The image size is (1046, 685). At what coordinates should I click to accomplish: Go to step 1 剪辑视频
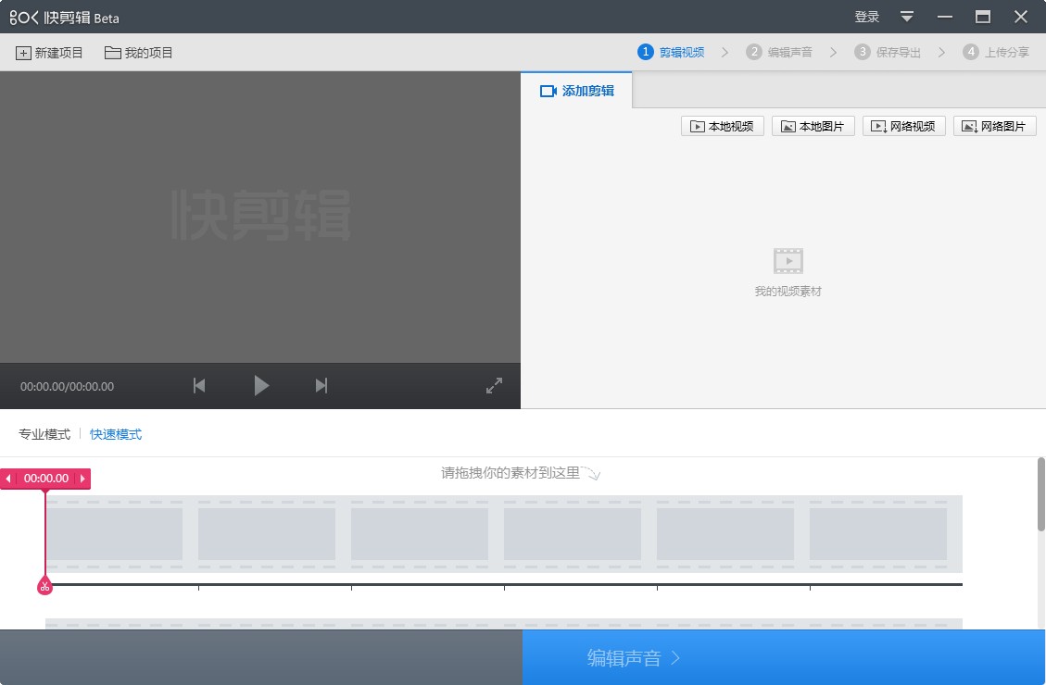[x=671, y=52]
